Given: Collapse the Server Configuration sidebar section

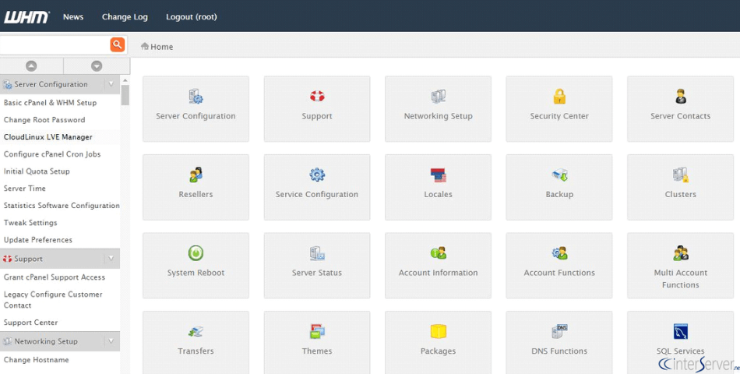Looking at the screenshot, I should (111, 84).
